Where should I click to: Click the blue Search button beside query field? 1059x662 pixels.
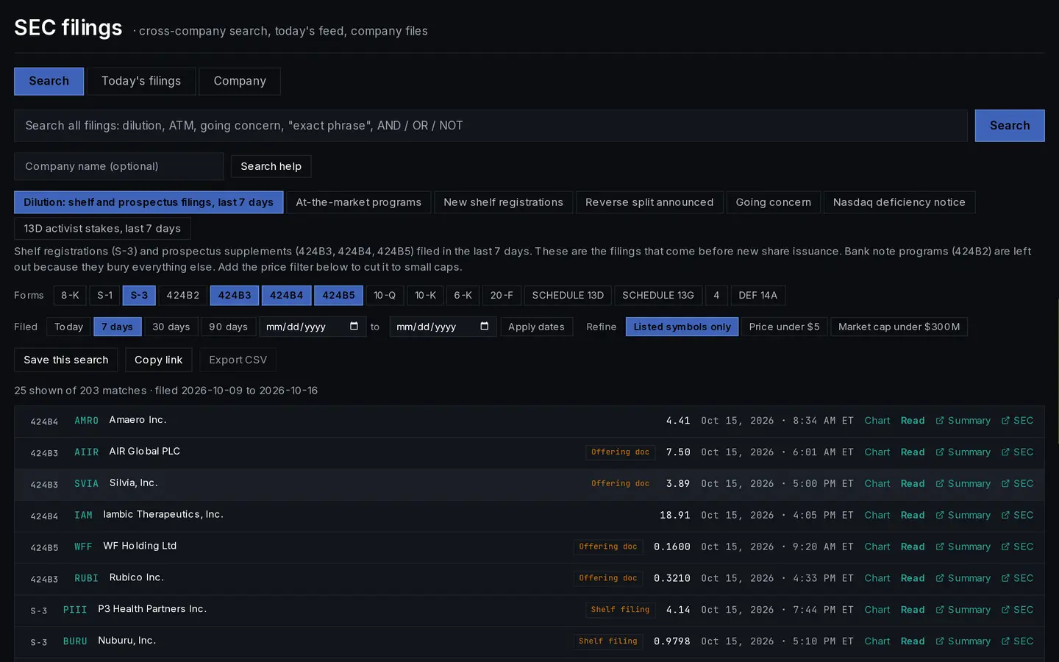pyautogui.click(x=1010, y=126)
